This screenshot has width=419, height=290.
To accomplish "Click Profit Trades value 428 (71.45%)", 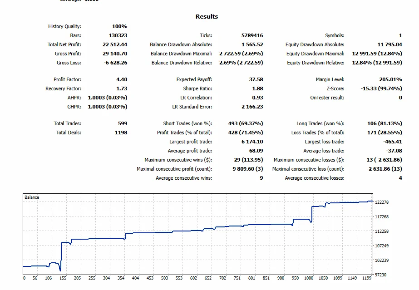I will click(245, 133).
